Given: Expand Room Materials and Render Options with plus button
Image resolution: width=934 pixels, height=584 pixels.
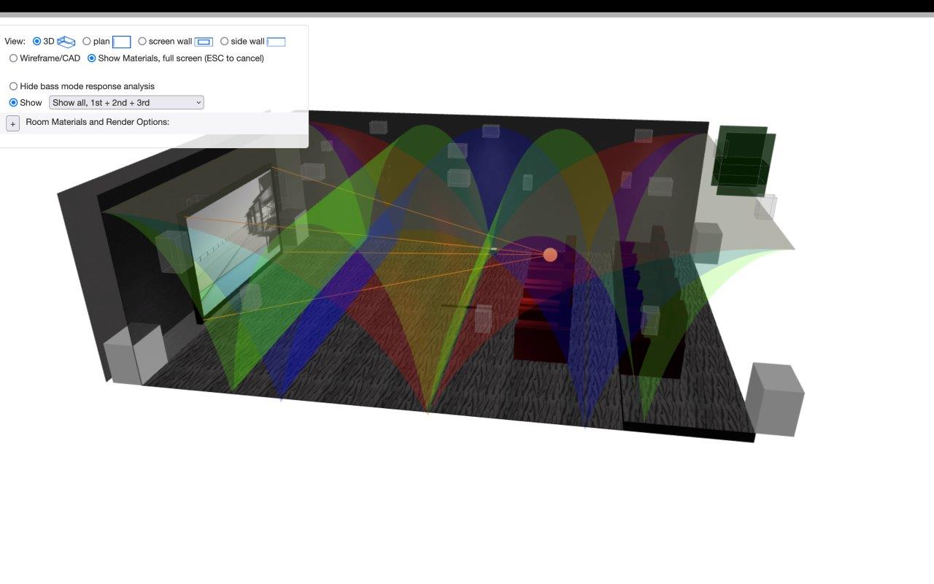Looking at the screenshot, I should (x=13, y=124).
